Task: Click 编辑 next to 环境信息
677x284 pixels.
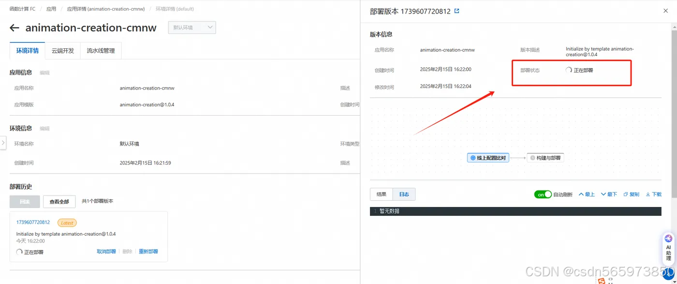Action: pyautogui.click(x=44, y=129)
